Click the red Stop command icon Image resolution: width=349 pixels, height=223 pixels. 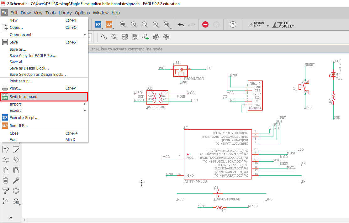pyautogui.click(x=205, y=24)
